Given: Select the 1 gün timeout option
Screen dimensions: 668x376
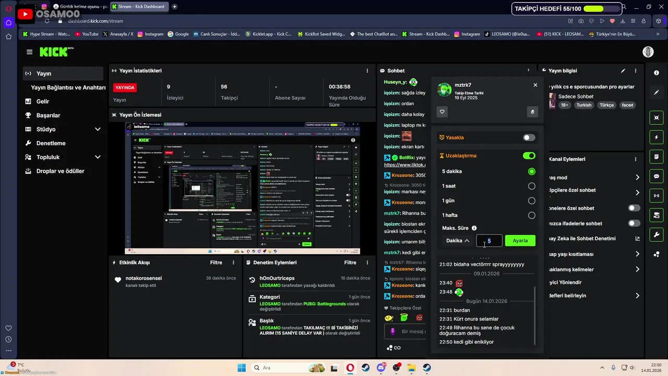Looking at the screenshot, I should pos(531,201).
